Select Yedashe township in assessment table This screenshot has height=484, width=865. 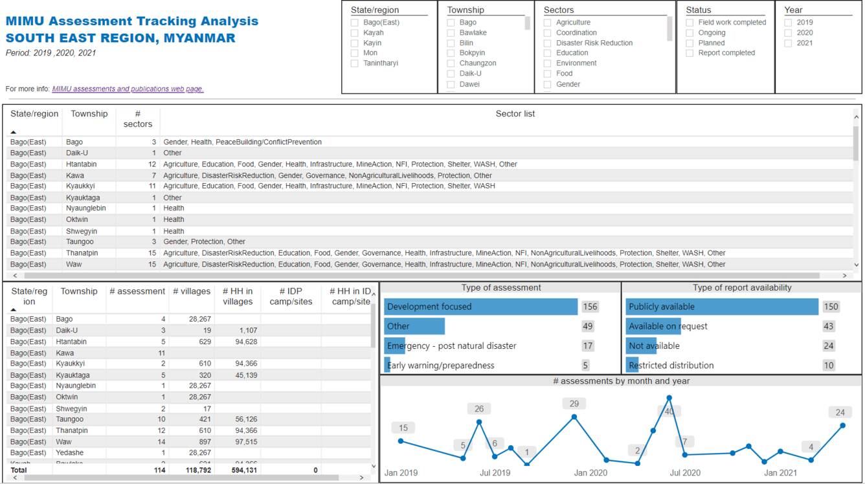[70, 453]
